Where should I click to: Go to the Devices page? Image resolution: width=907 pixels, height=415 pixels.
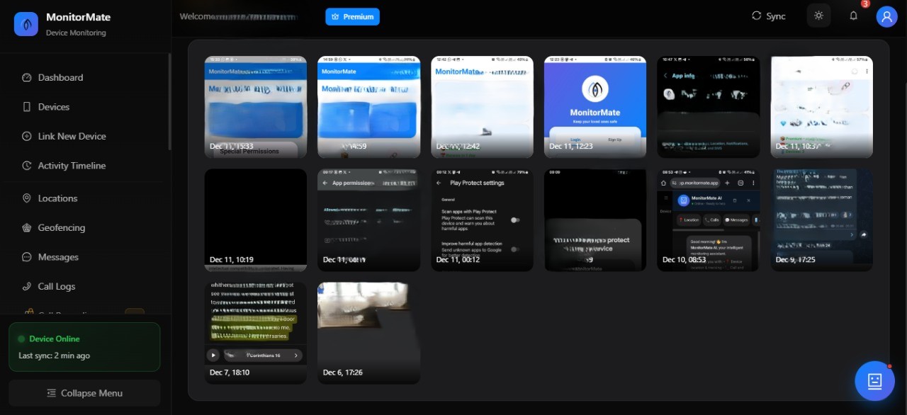tap(53, 107)
